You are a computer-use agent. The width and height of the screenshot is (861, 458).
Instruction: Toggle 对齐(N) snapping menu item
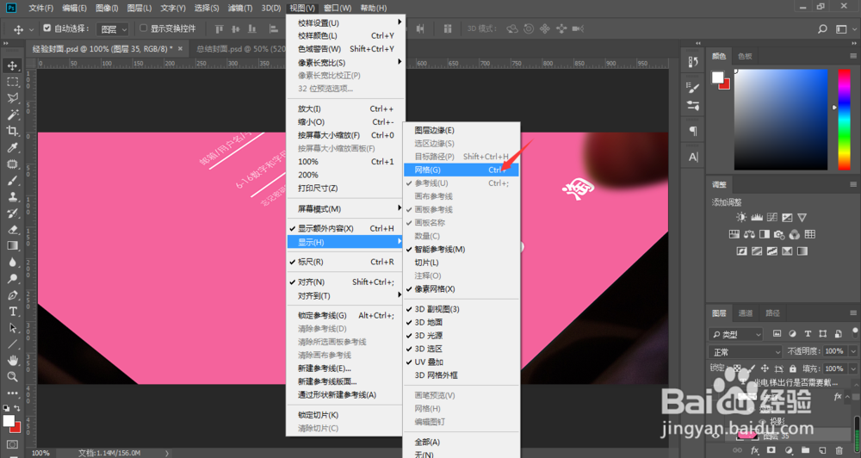[345, 282]
